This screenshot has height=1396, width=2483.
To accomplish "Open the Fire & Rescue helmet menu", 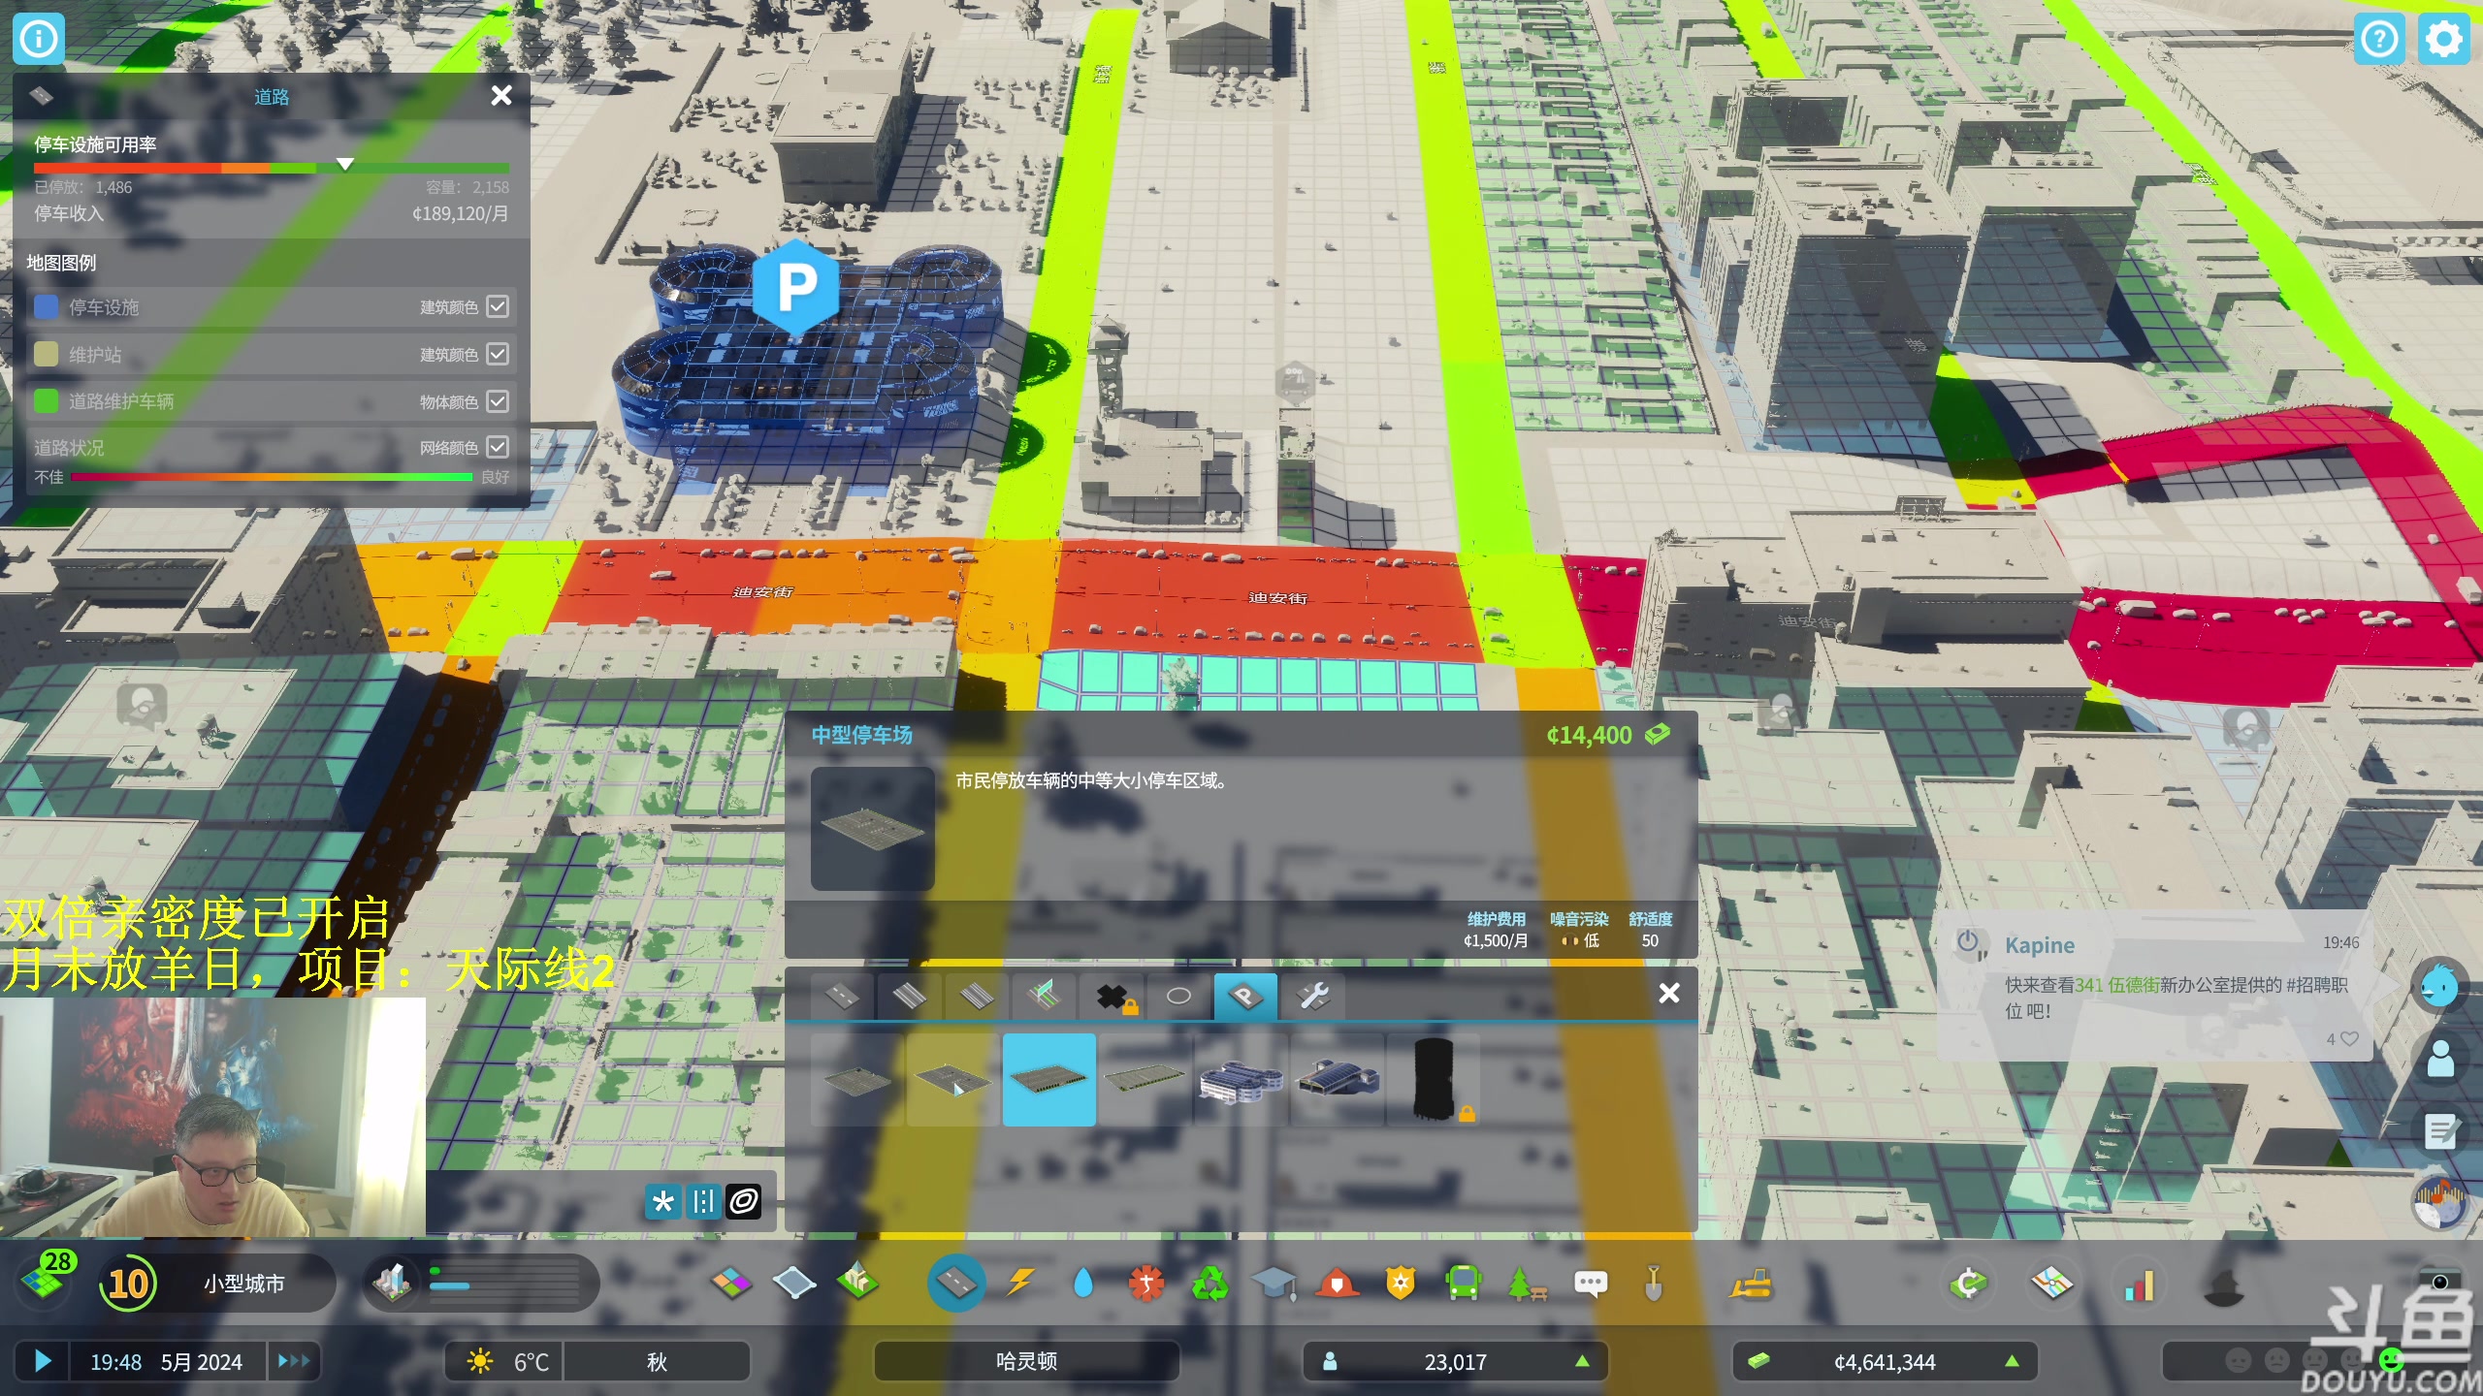I will [1337, 1284].
